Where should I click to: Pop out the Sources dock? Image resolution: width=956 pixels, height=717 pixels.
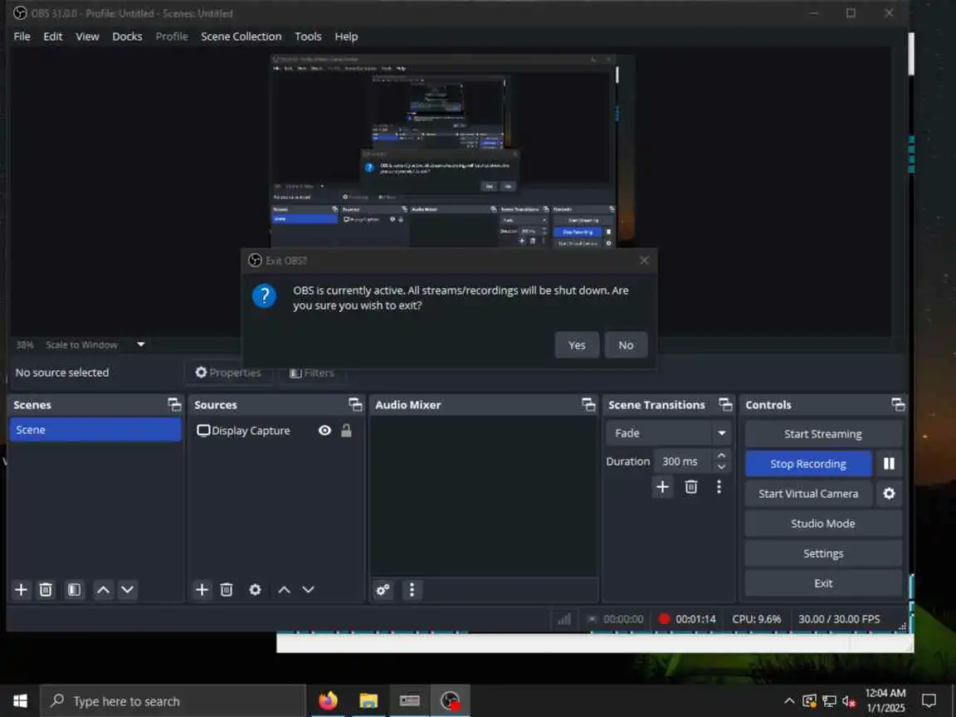coord(355,405)
